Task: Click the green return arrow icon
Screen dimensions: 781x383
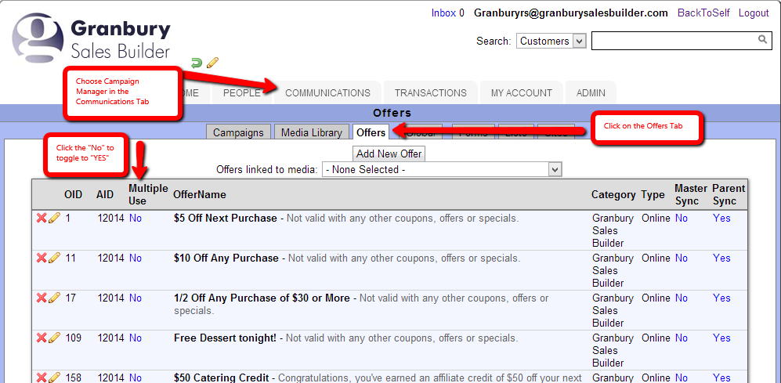Action: click(x=197, y=63)
